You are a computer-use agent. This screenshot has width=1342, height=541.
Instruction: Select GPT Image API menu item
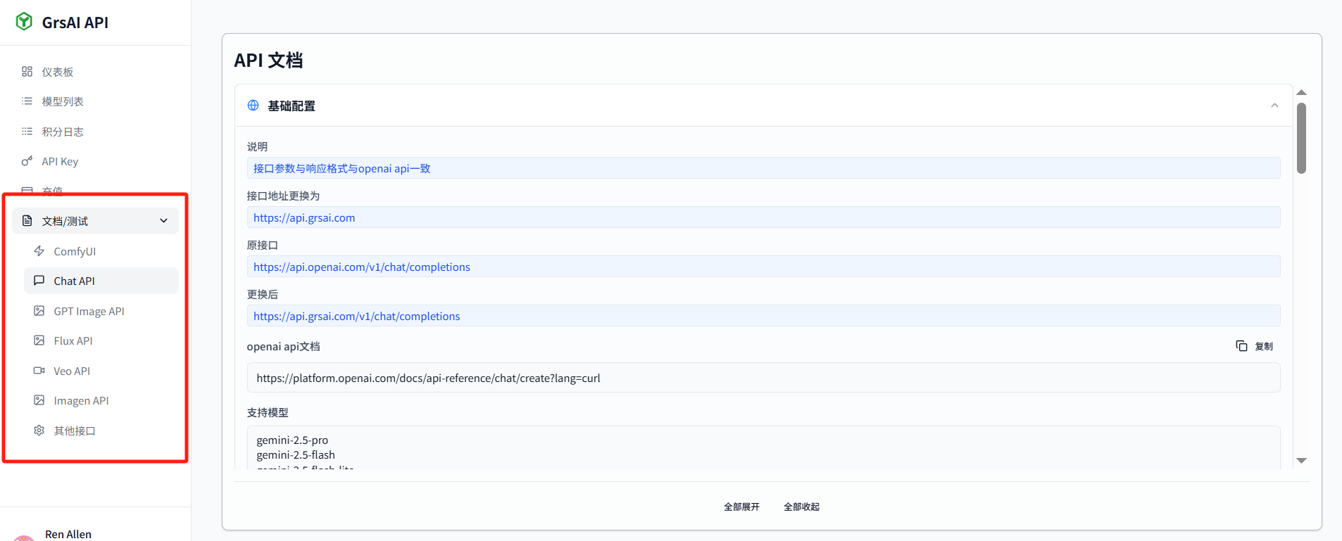pos(101,311)
